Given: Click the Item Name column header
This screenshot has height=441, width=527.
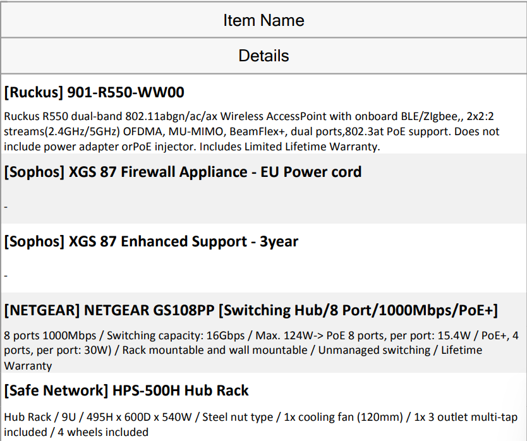Looking at the screenshot, I should (x=263, y=20).
